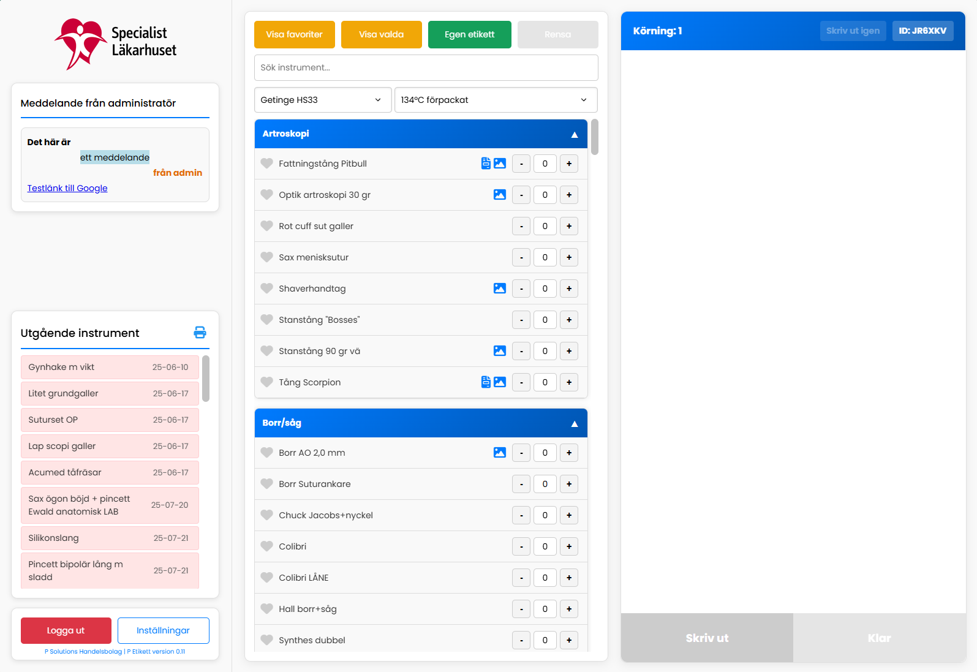
Task: Click the Logga ut button
Action: tap(66, 630)
